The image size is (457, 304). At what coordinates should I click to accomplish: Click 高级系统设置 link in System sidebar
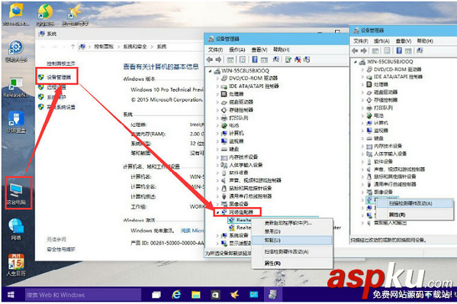pos(61,107)
